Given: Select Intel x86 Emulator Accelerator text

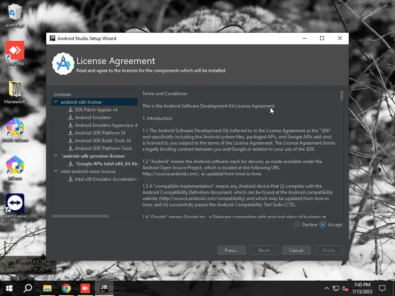Looking at the screenshot, I should 106,179.
